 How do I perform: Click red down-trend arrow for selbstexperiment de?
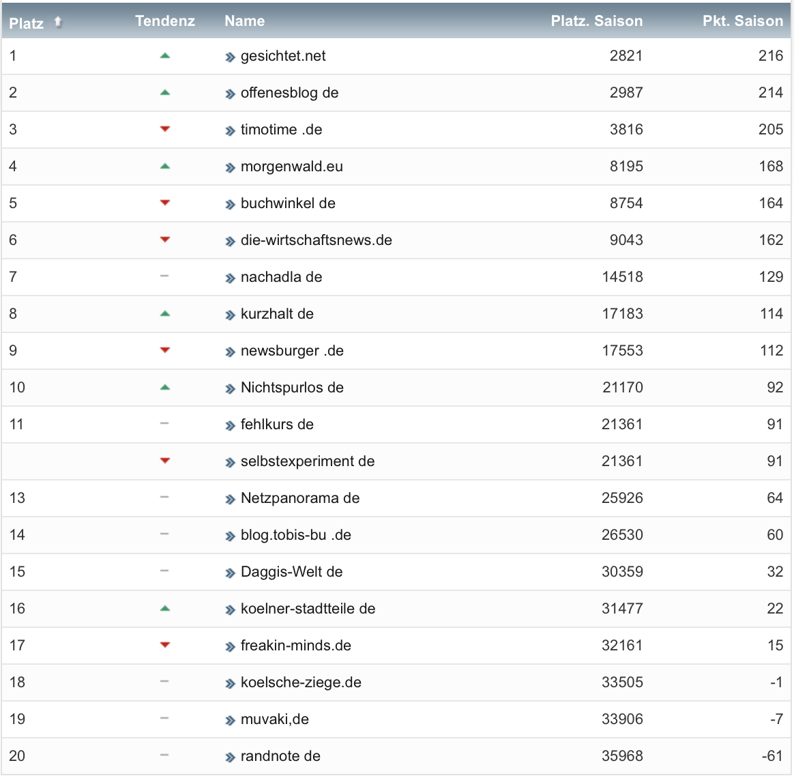pos(164,461)
